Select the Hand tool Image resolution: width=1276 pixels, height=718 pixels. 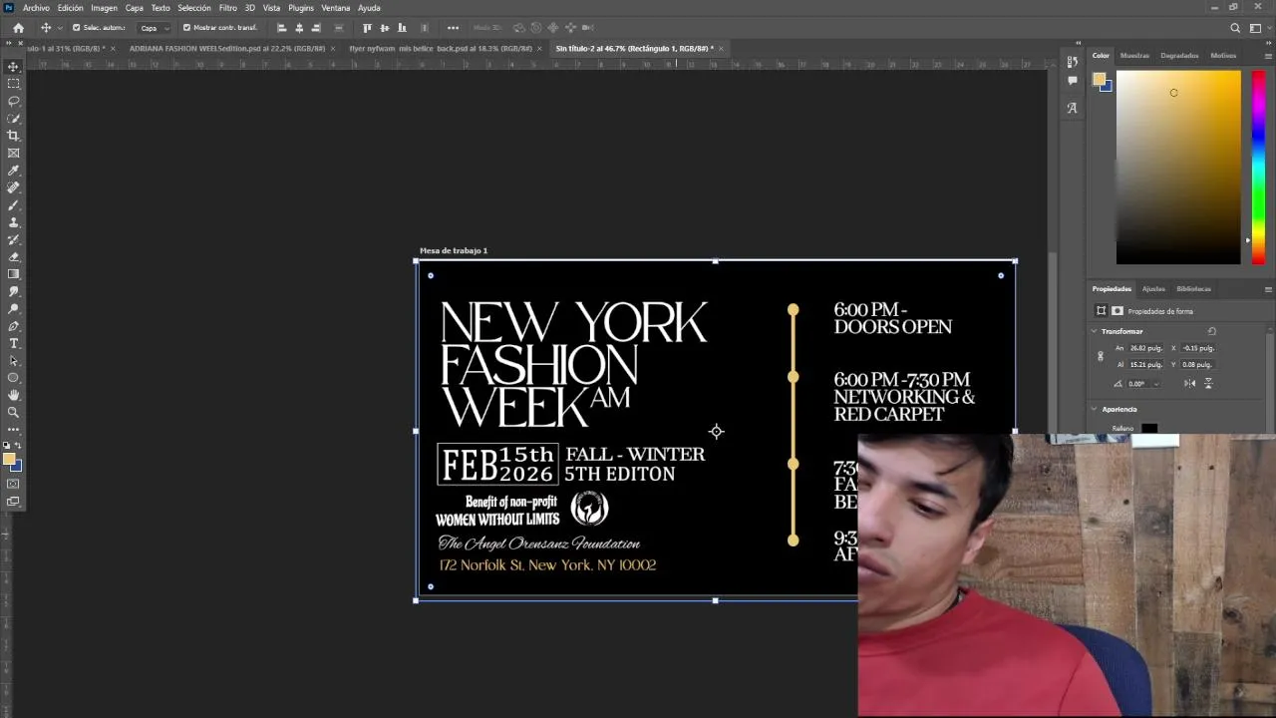[x=13, y=395]
